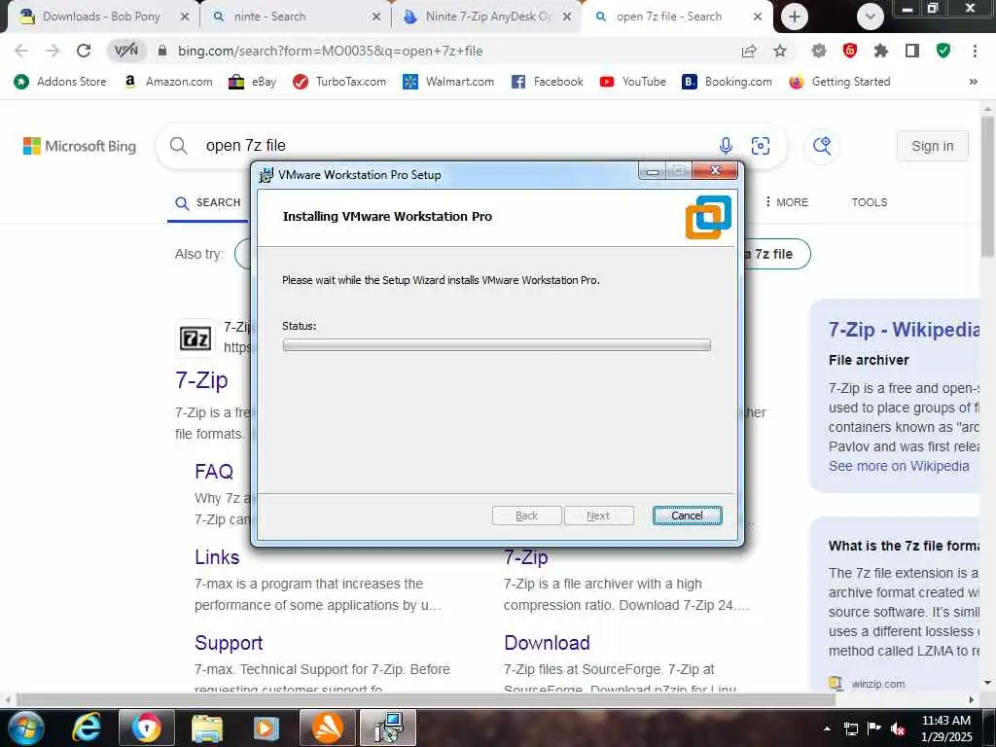Click the Bing Sign in button
This screenshot has width=996, height=747.
click(932, 146)
